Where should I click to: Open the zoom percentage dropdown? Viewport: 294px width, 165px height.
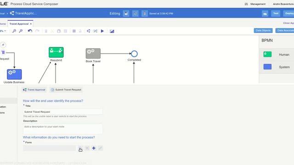tap(3, 31)
